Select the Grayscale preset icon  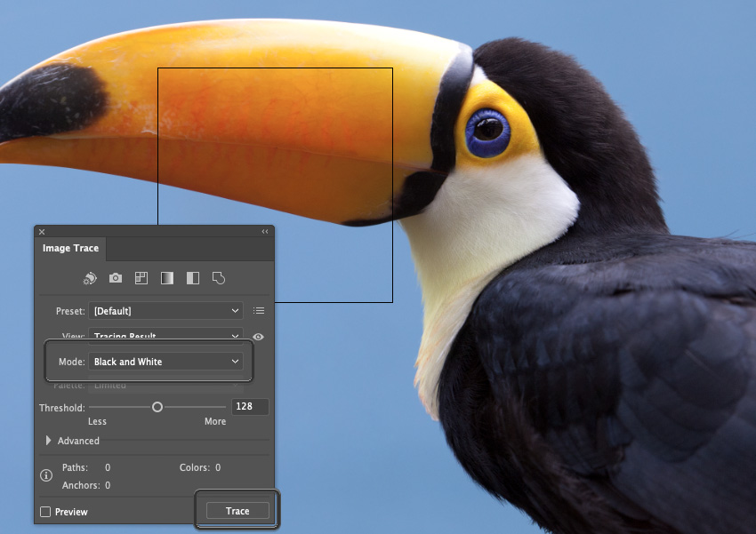pyautogui.click(x=166, y=277)
